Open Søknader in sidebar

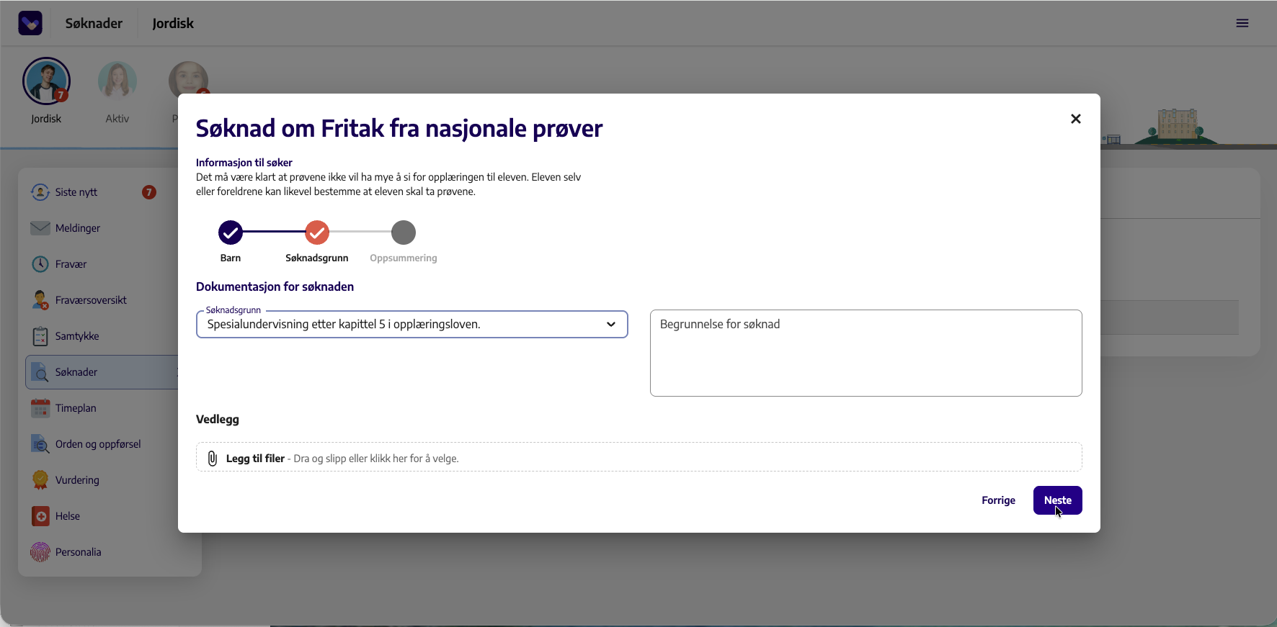point(102,372)
